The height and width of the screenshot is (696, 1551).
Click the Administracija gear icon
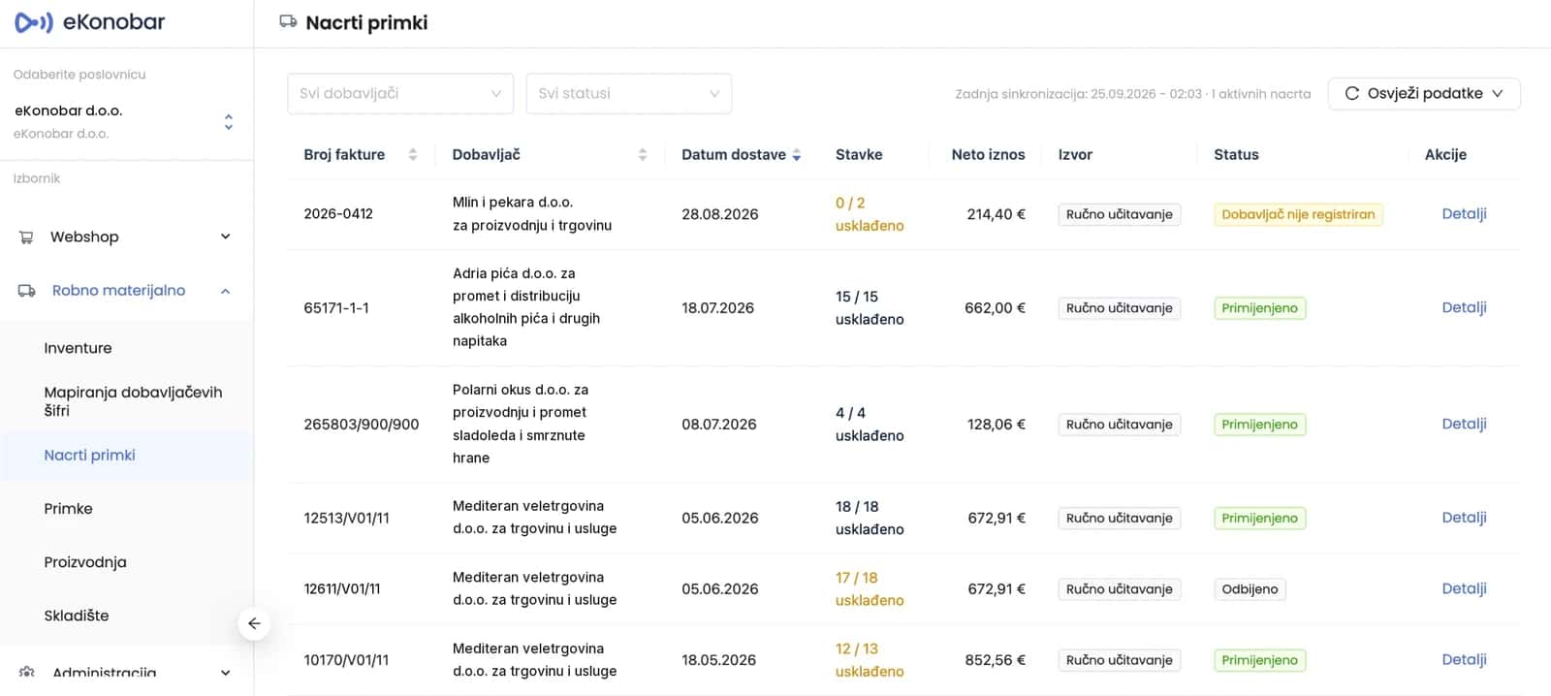(x=26, y=672)
